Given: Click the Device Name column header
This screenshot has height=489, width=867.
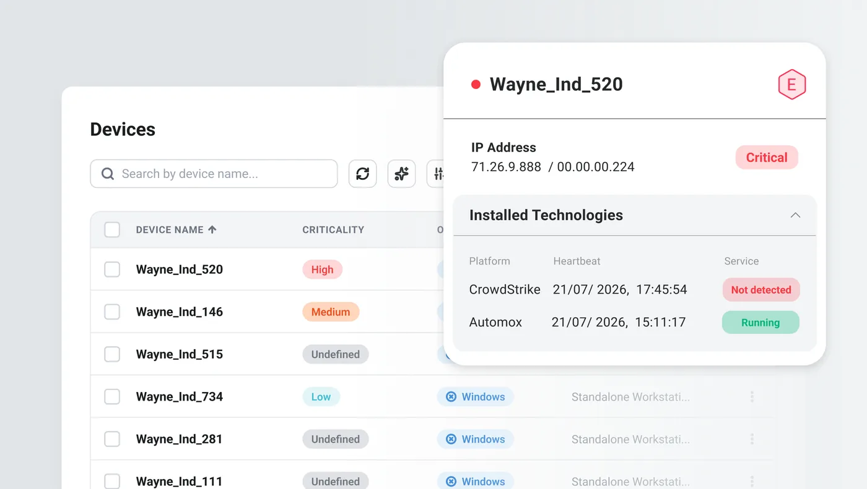Looking at the screenshot, I should pyautogui.click(x=170, y=229).
